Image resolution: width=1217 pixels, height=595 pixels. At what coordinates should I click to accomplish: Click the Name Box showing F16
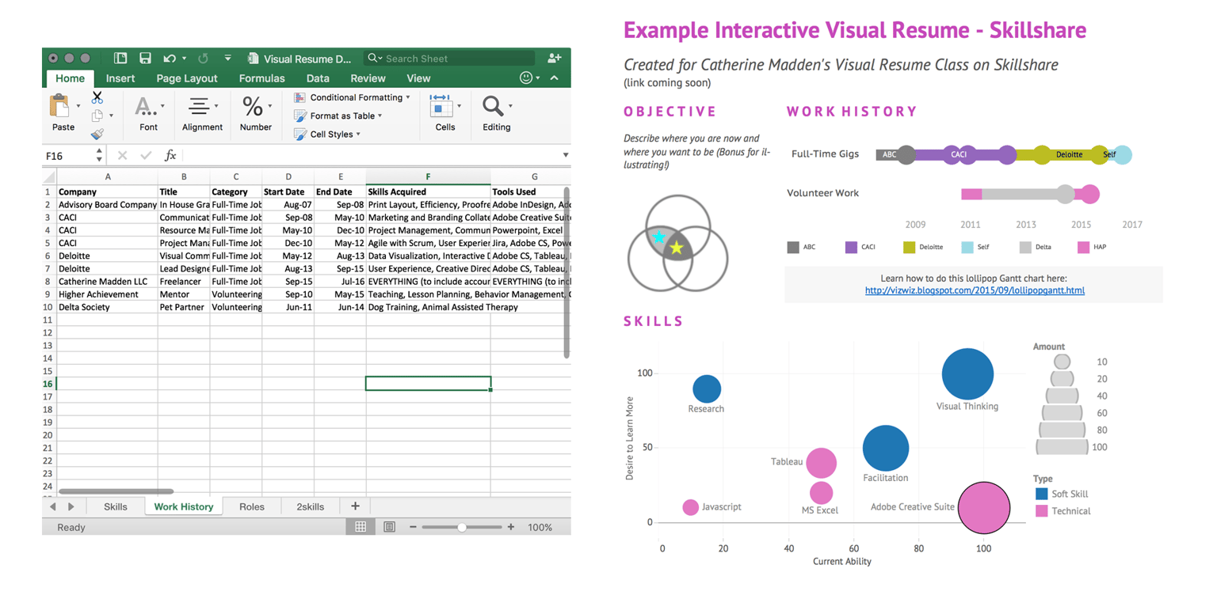(x=67, y=156)
